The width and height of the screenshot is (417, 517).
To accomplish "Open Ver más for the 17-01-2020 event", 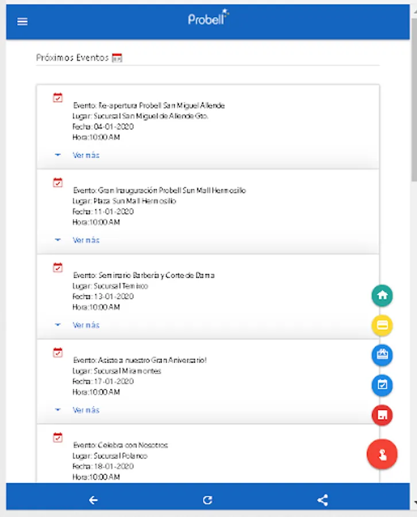I will (86, 410).
